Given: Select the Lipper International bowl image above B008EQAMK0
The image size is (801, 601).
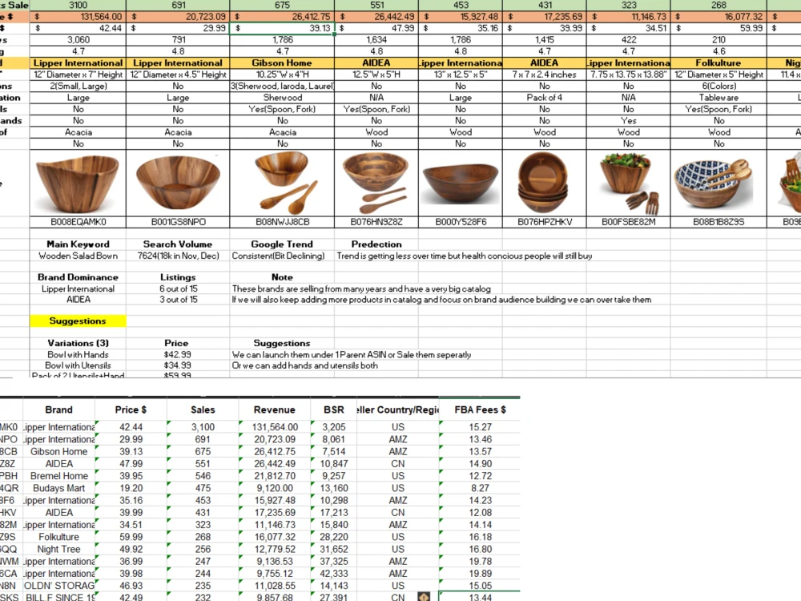Looking at the screenshot, I should coord(78,184).
